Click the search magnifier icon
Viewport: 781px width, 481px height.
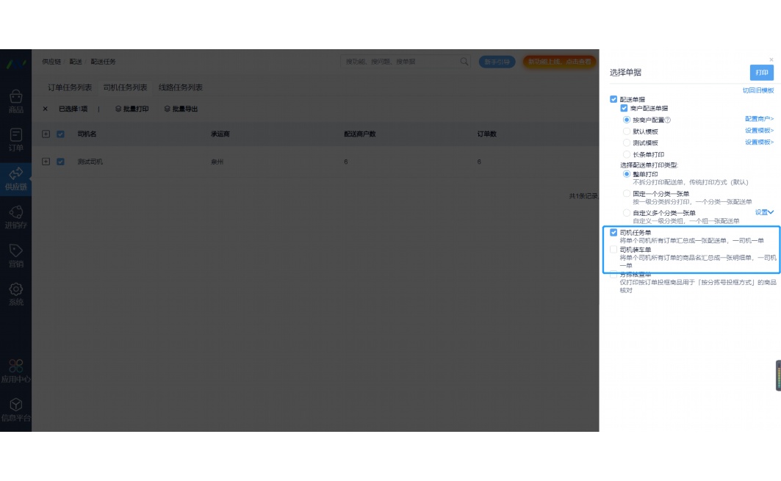[x=464, y=62]
